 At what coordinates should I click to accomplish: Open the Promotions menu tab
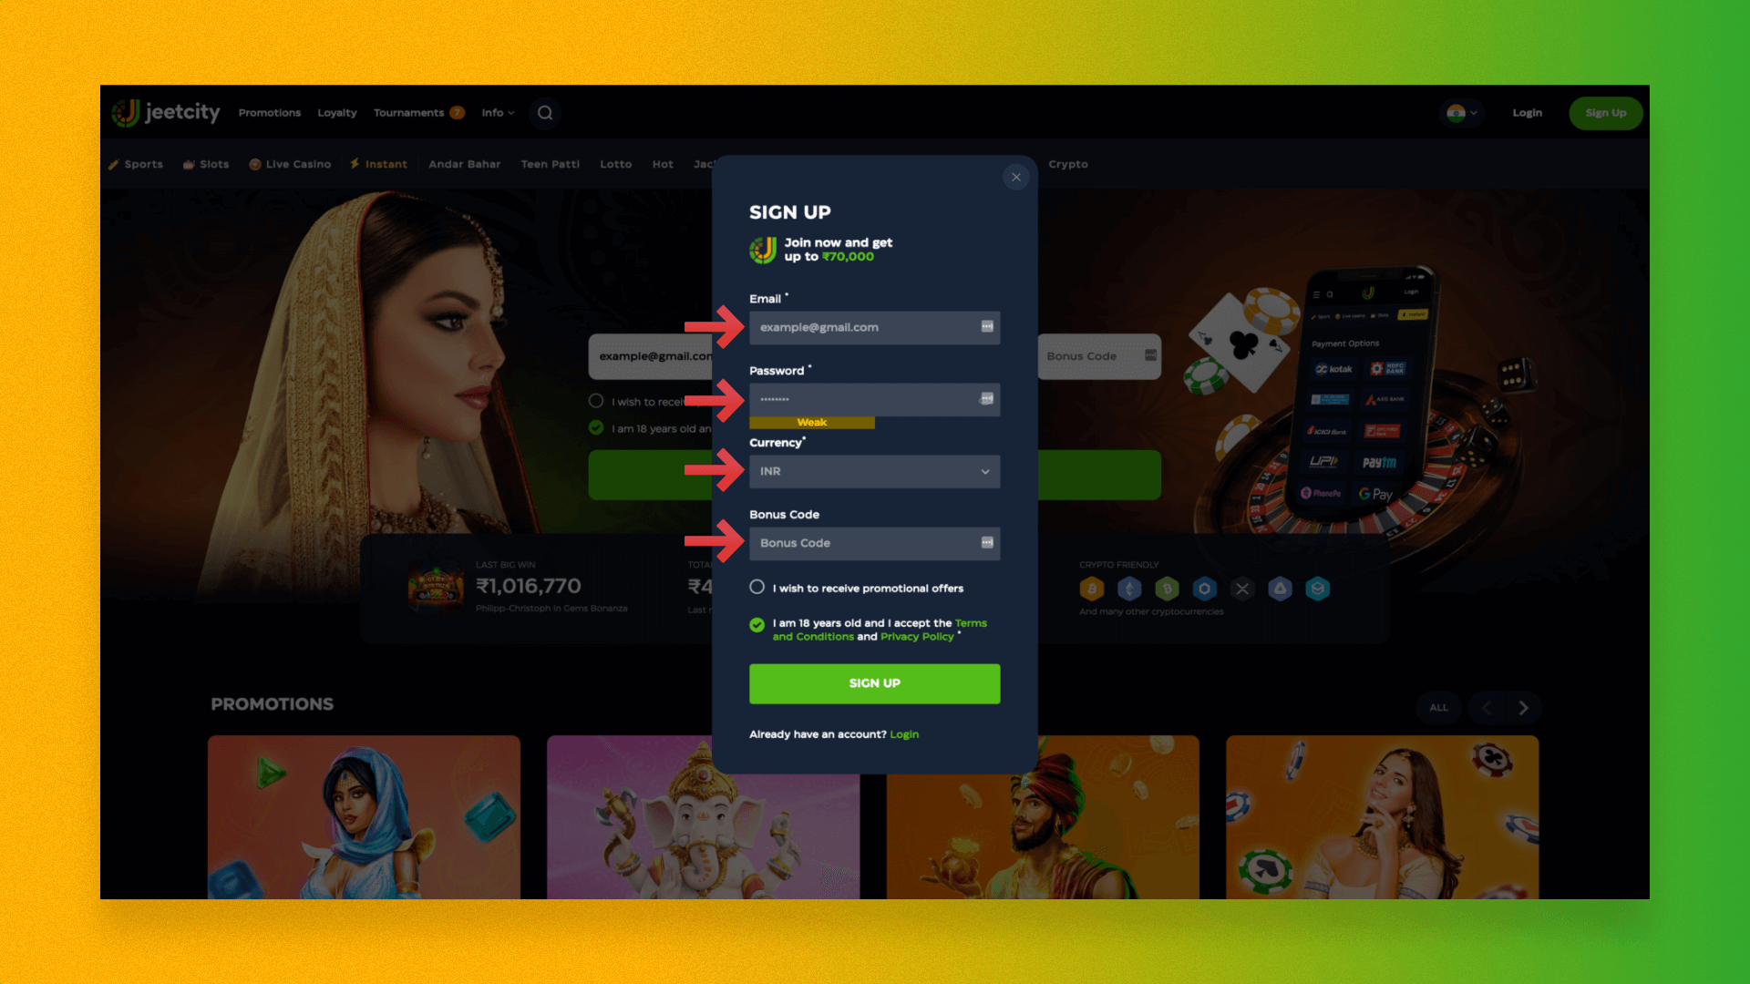pos(269,112)
